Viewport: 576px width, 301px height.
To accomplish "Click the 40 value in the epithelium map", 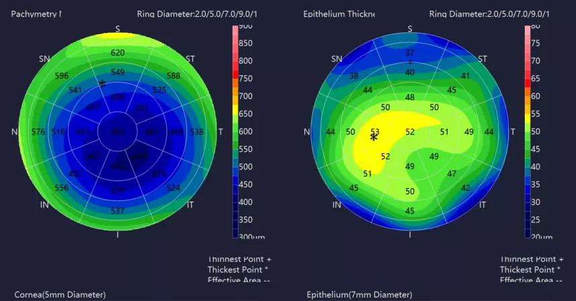I will [x=410, y=73].
